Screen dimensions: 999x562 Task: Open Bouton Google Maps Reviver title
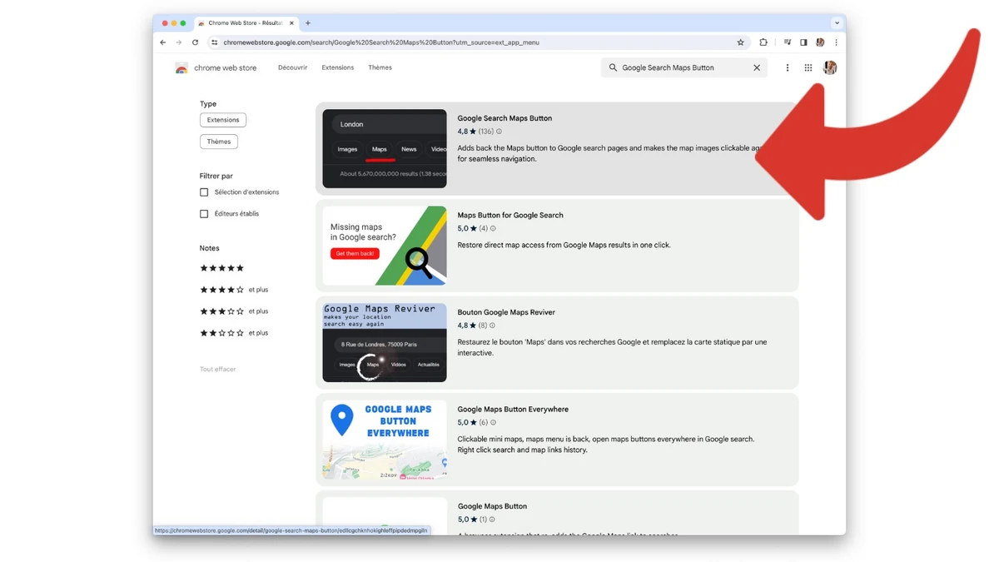[506, 312]
